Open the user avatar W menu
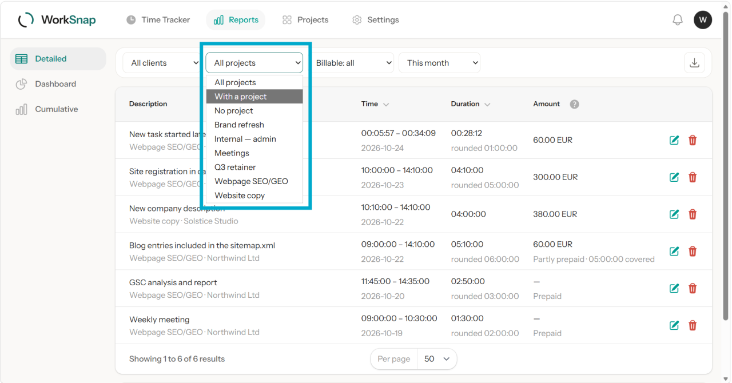This screenshot has width=732, height=383. [703, 20]
